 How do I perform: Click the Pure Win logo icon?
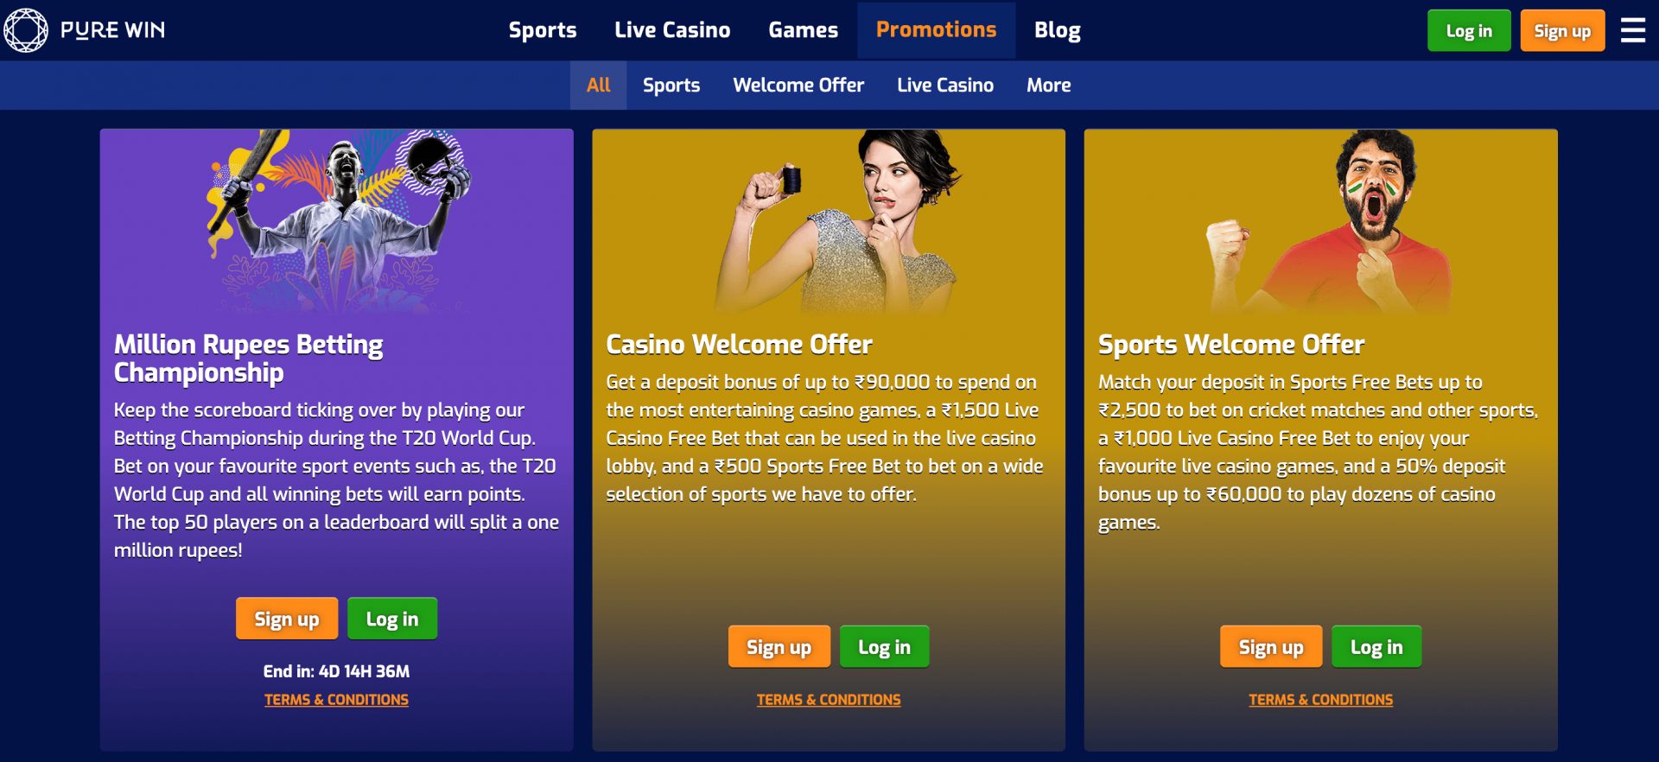[26, 30]
